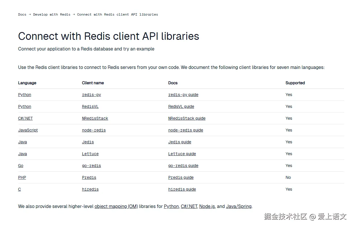Open the Lettuce guide link

(x=182, y=154)
